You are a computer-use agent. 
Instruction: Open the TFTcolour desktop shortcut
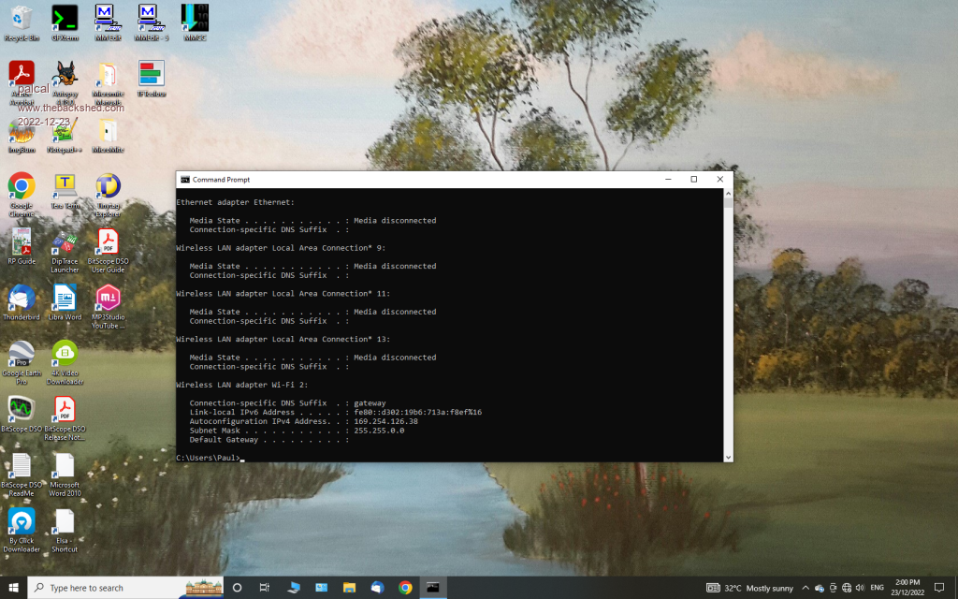click(x=152, y=75)
